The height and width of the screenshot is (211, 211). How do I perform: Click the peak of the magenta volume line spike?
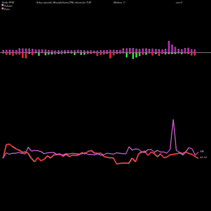point(173,119)
